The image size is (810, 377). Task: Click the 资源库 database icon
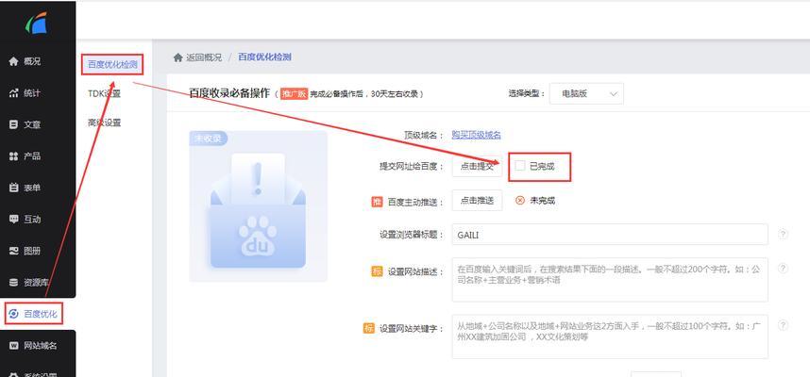click(x=14, y=283)
